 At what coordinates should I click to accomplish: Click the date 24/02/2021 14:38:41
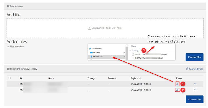point(140,90)
